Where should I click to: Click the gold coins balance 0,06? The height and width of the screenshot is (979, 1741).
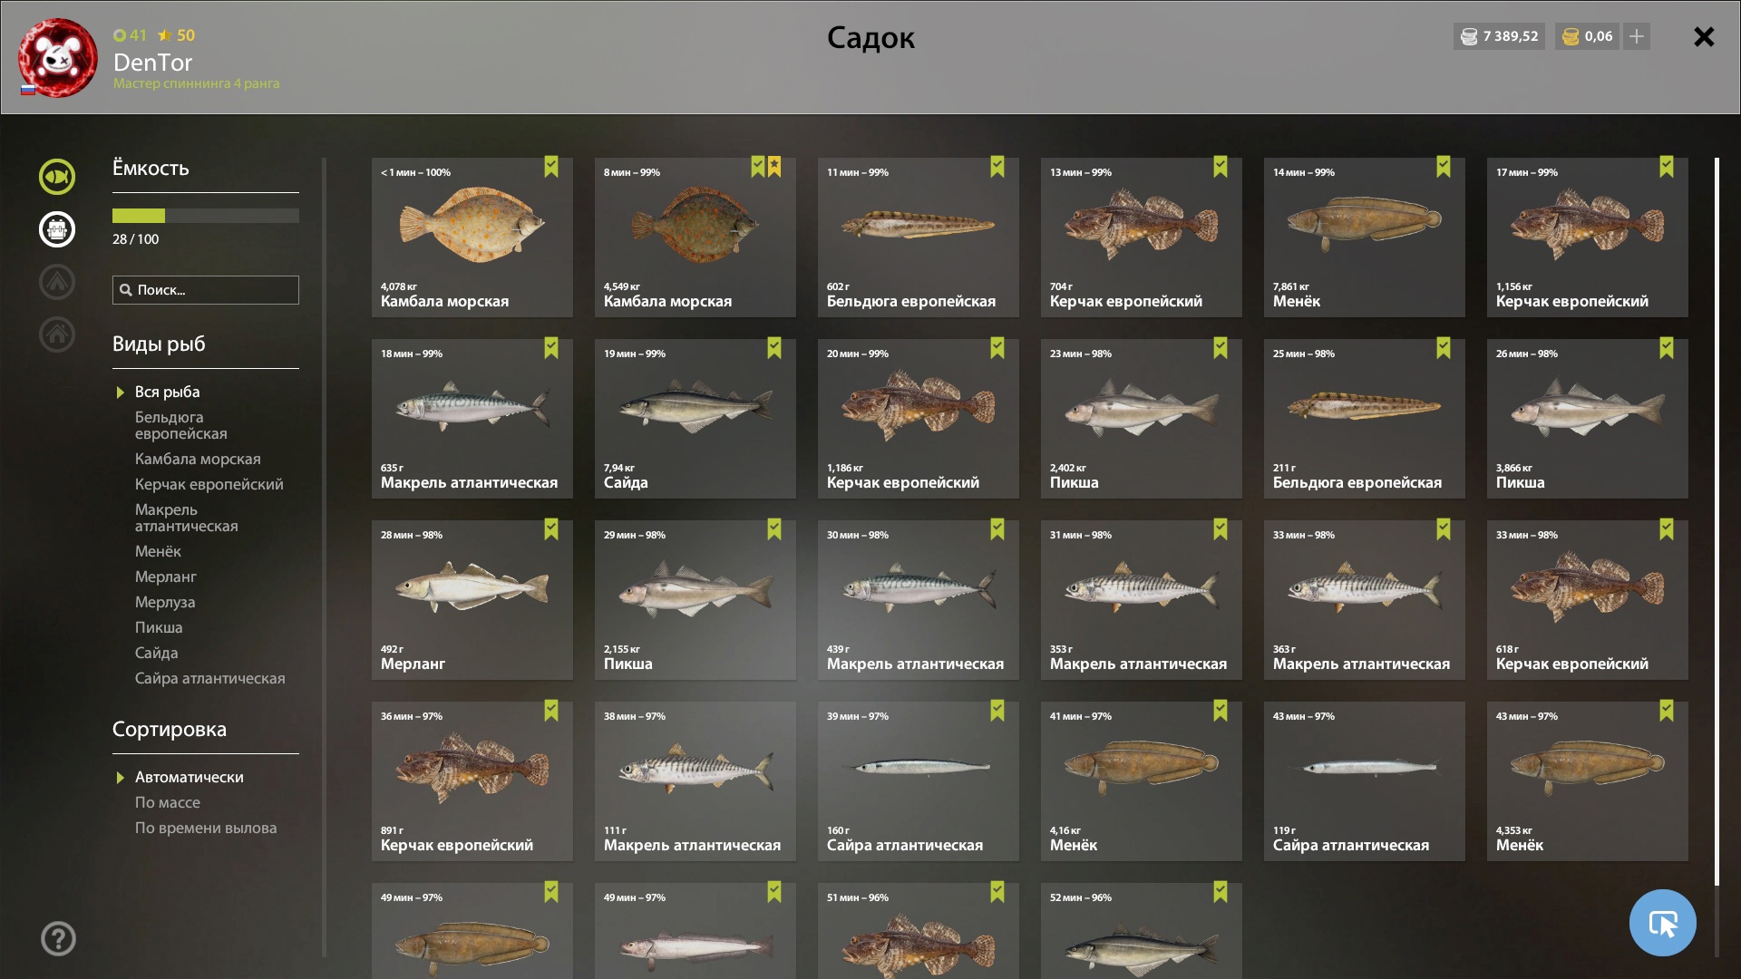click(x=1588, y=36)
